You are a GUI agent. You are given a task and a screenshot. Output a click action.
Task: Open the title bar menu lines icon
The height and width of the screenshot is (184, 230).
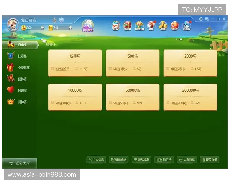(x=207, y=19)
